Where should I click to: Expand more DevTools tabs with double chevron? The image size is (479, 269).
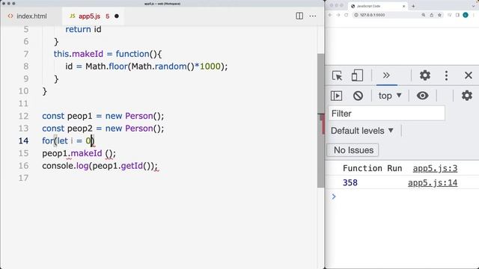[386, 75]
